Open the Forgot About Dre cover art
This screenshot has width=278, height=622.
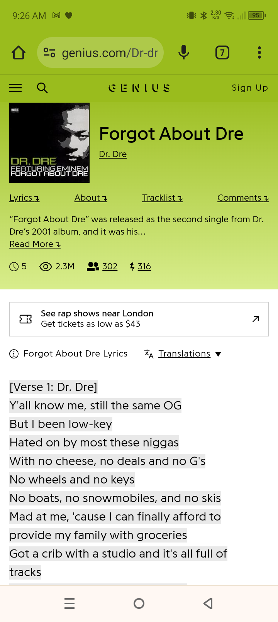pos(49,143)
